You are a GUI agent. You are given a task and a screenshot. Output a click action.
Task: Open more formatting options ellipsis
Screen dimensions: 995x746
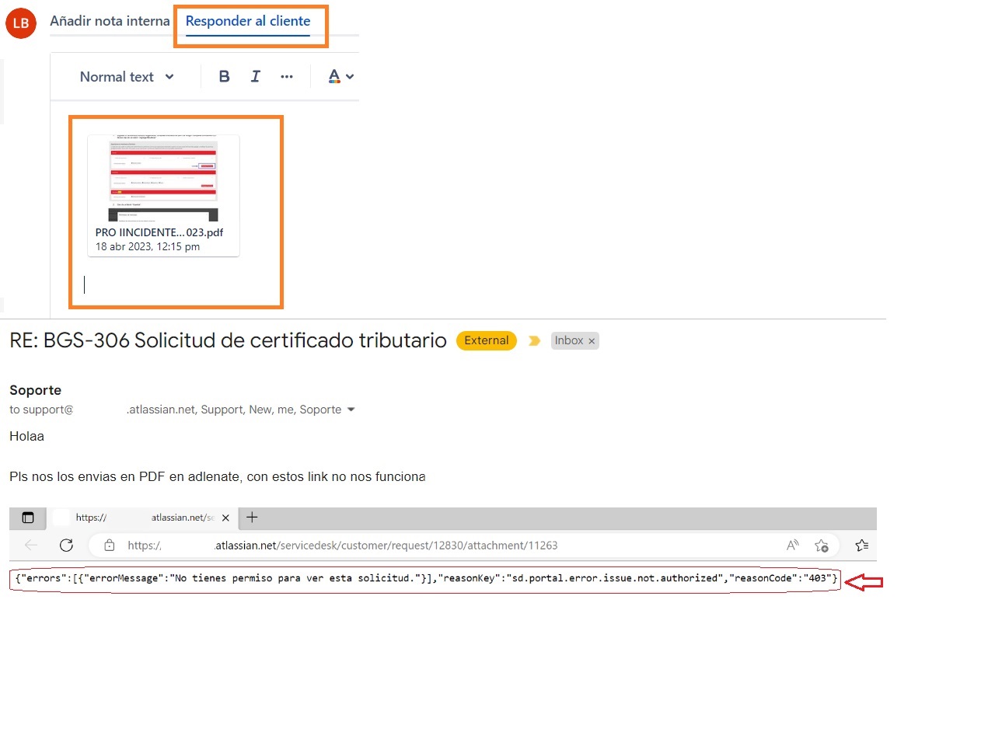tap(287, 76)
